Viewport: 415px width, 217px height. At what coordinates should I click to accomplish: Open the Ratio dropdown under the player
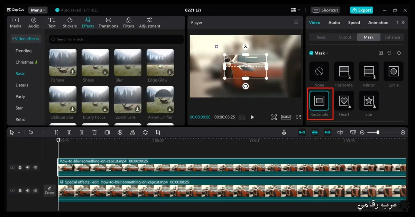pyautogui.click(x=286, y=117)
